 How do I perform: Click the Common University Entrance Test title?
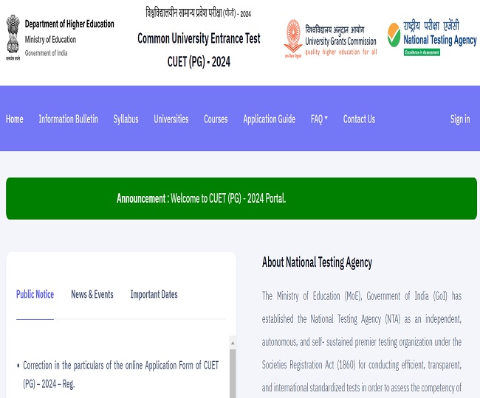199,38
